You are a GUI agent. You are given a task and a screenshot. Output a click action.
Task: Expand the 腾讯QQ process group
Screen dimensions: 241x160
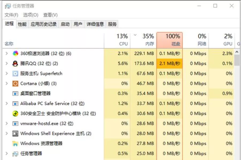pyautogui.click(x=6, y=63)
